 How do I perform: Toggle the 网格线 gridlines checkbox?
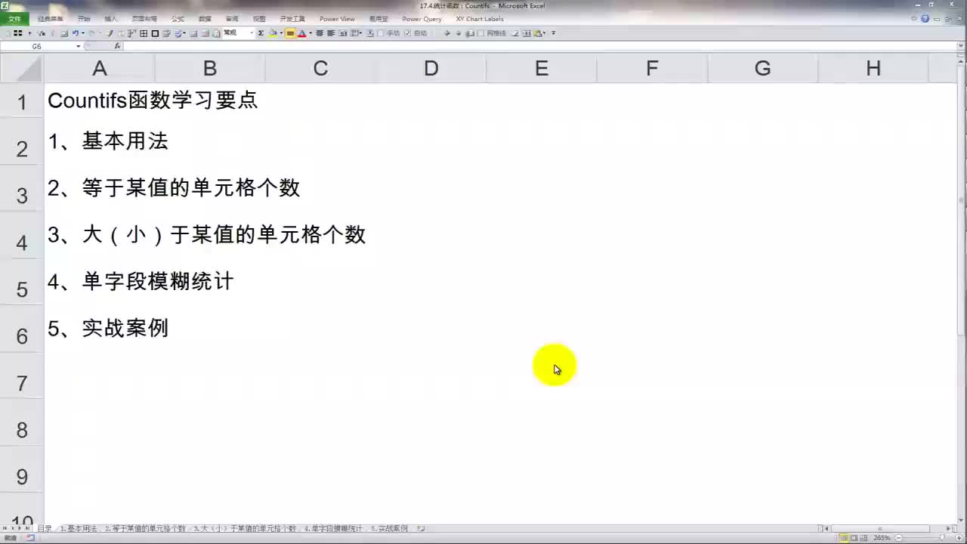[x=480, y=33]
